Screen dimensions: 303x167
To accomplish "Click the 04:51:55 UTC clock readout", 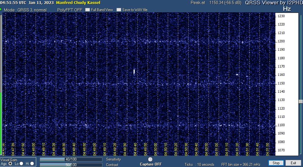I will 13,3.
